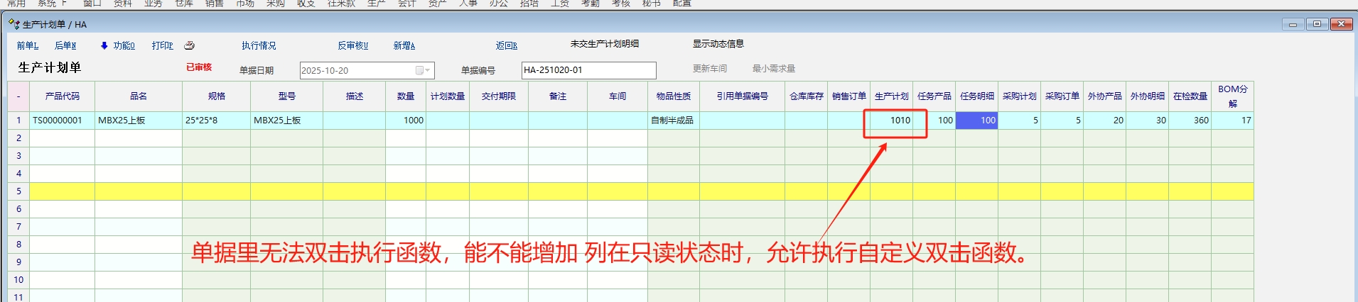Click 返回R to go back
Screen dimensions: 1358x302
[x=506, y=45]
